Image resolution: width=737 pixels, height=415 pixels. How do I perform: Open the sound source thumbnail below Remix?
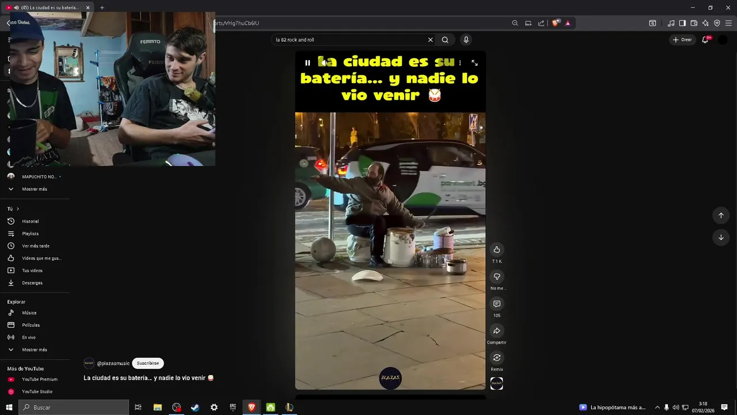(497, 384)
